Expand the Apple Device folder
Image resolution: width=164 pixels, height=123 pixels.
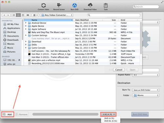point(26,26)
